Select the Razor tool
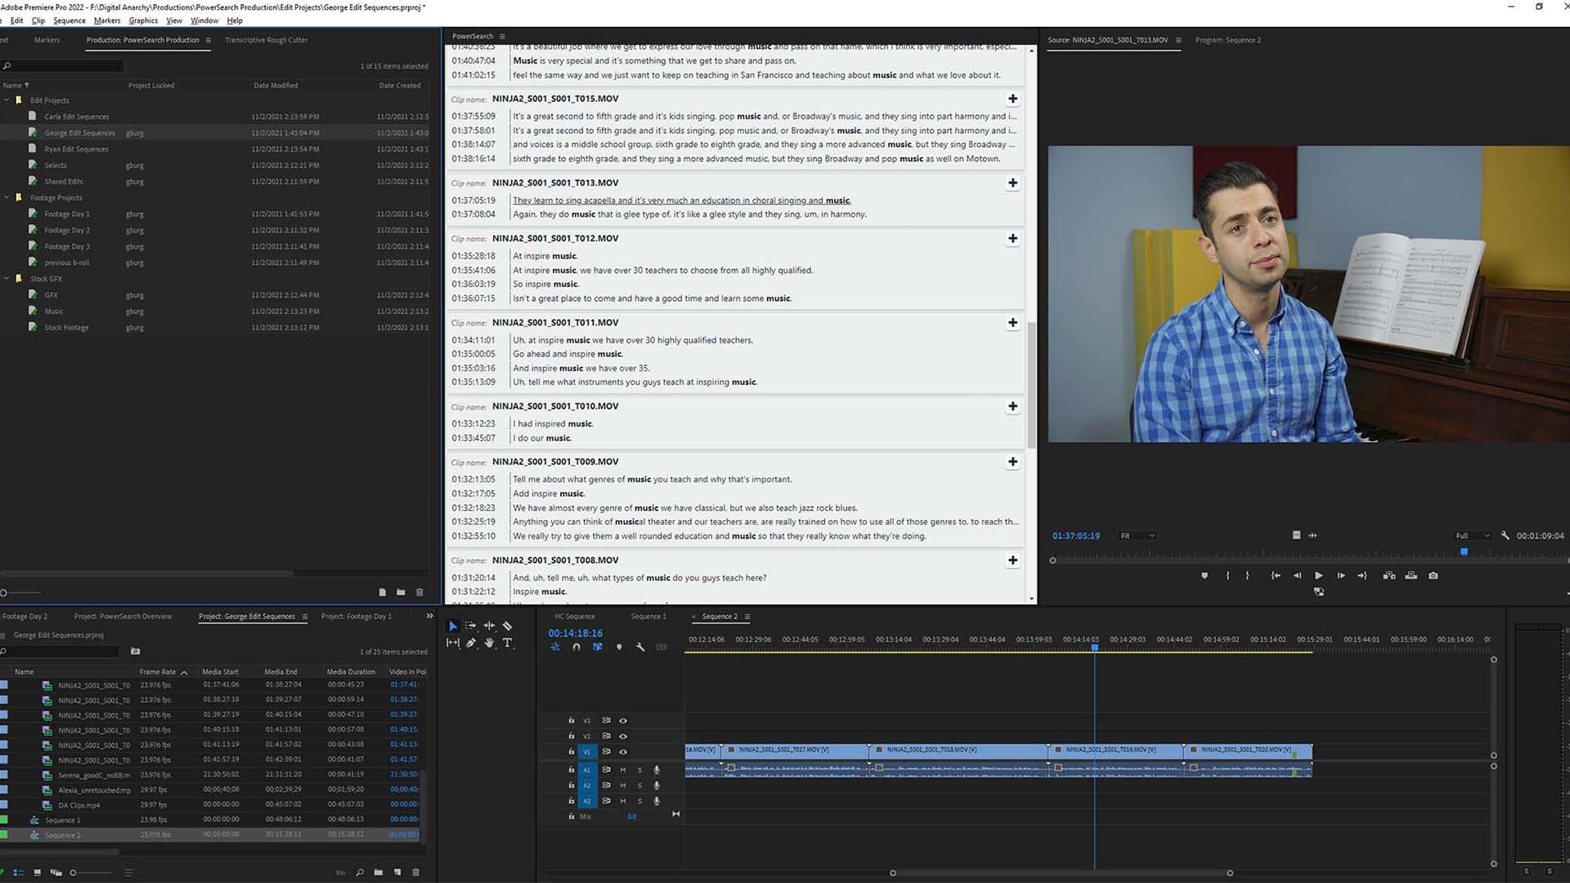 pos(507,625)
